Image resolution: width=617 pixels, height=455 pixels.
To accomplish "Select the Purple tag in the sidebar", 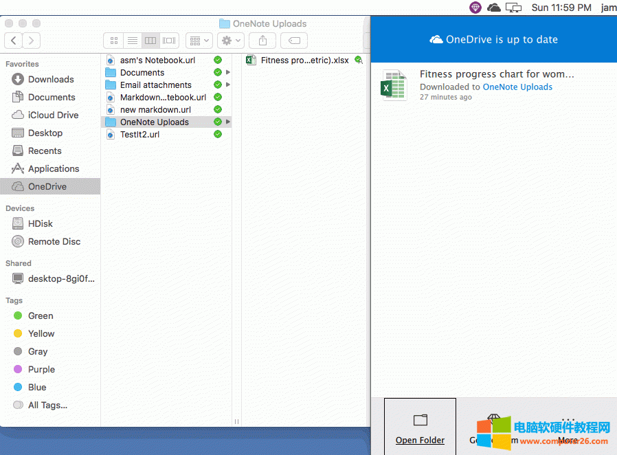I will [41, 369].
